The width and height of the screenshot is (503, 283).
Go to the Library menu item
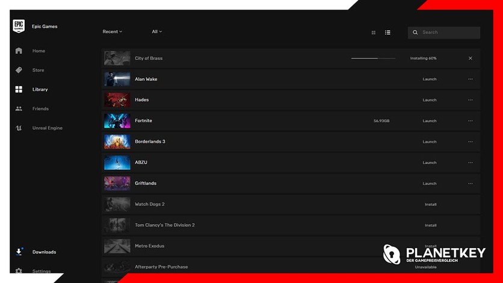tap(40, 90)
